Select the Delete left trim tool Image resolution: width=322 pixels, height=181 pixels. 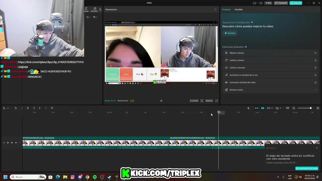(34, 108)
